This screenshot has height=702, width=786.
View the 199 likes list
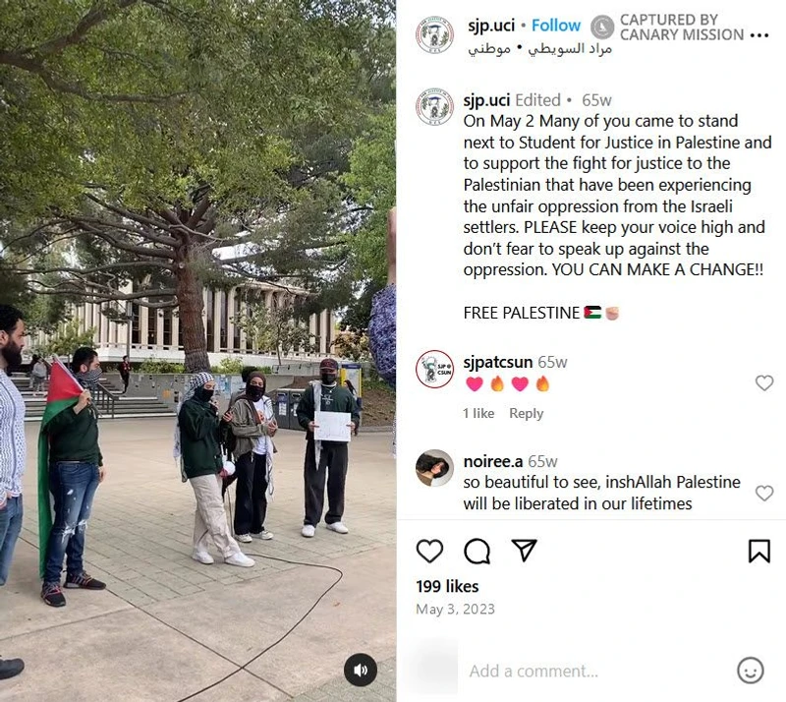click(x=447, y=586)
